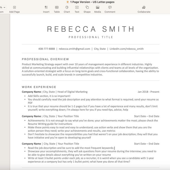The image size is (170, 170).
Task: Click the LinkedIn.com/rebecca_smith text
Action: (x=127, y=49)
